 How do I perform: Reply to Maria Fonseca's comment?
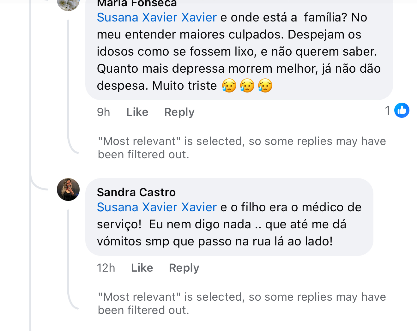coord(179,112)
